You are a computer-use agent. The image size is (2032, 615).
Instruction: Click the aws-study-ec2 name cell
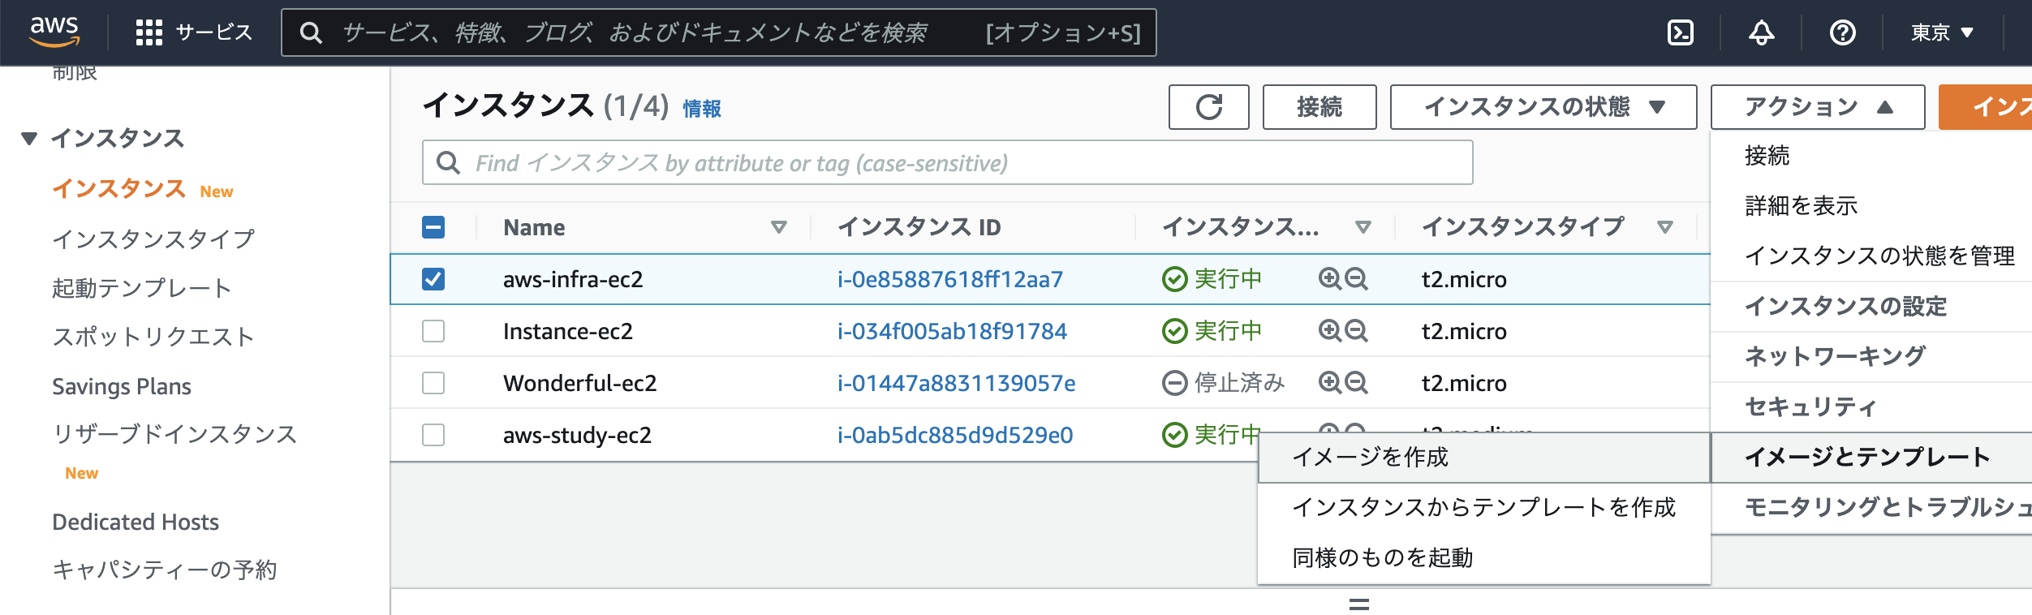577,435
